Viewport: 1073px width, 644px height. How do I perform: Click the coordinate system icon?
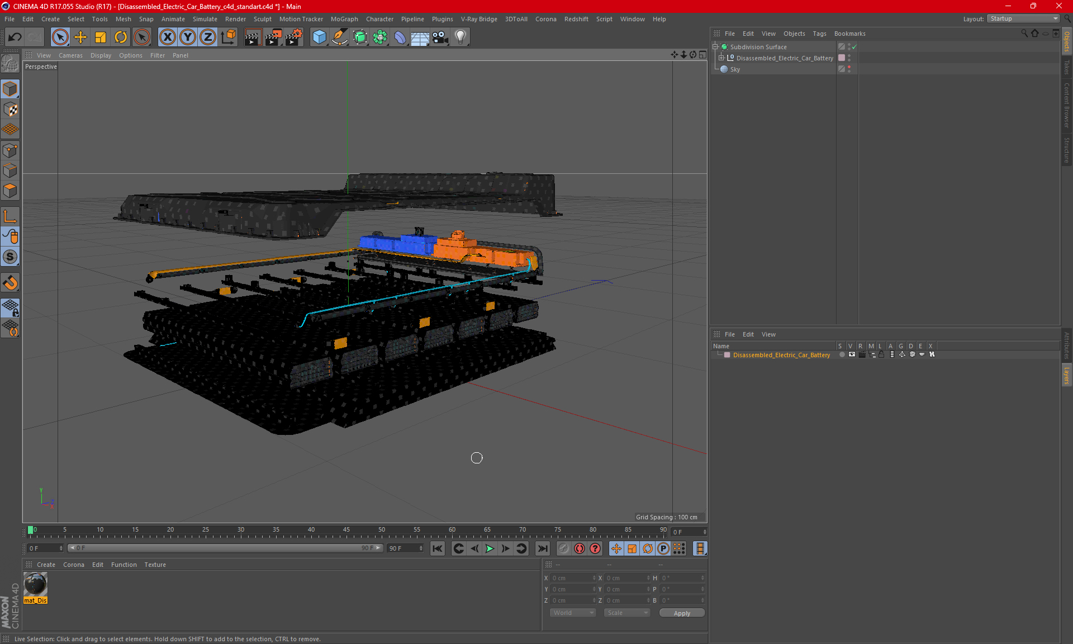click(228, 37)
